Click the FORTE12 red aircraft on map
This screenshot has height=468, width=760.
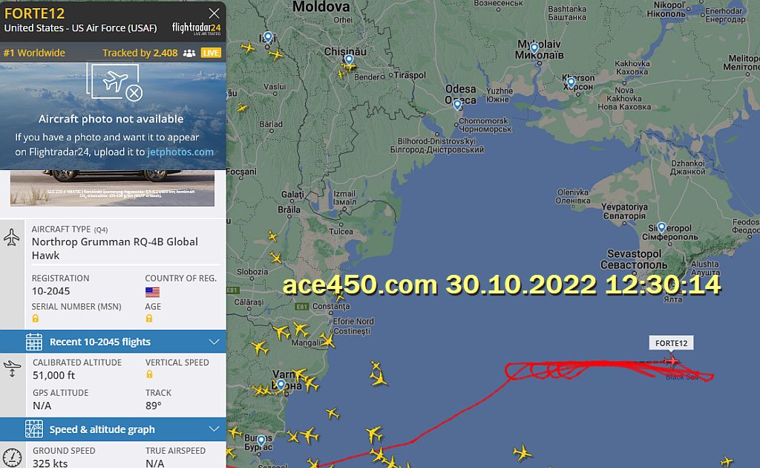pyautogui.click(x=671, y=360)
